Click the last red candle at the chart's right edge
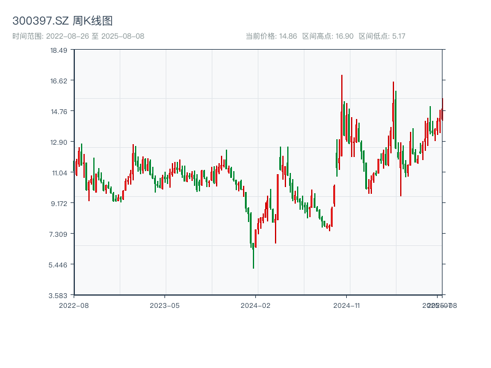The height and width of the screenshot is (368, 491). tap(443, 109)
